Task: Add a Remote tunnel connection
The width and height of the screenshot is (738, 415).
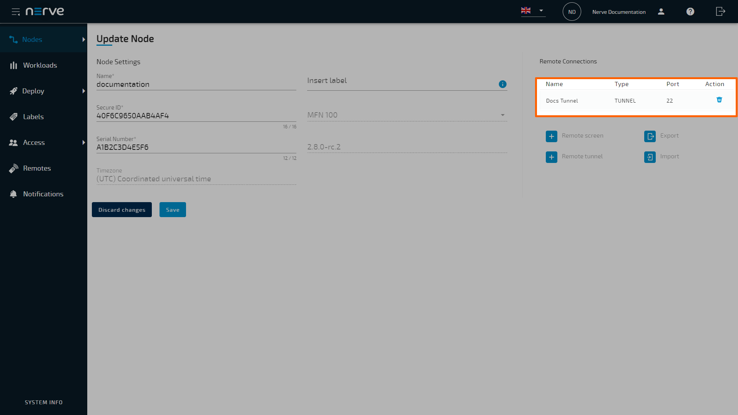Action: (x=552, y=157)
